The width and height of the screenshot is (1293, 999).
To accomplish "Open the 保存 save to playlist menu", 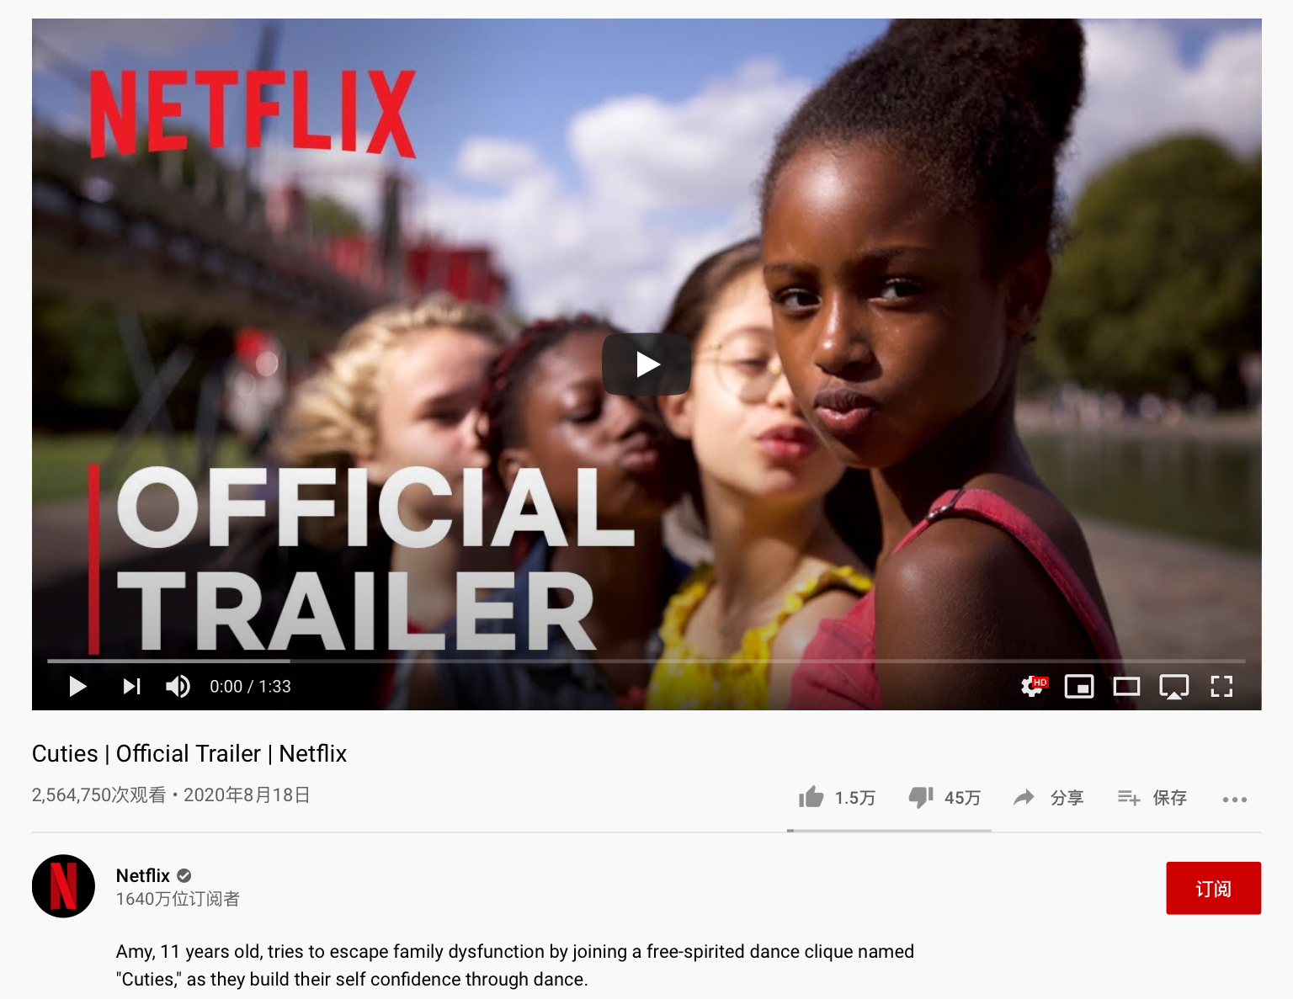I will [x=1152, y=797].
